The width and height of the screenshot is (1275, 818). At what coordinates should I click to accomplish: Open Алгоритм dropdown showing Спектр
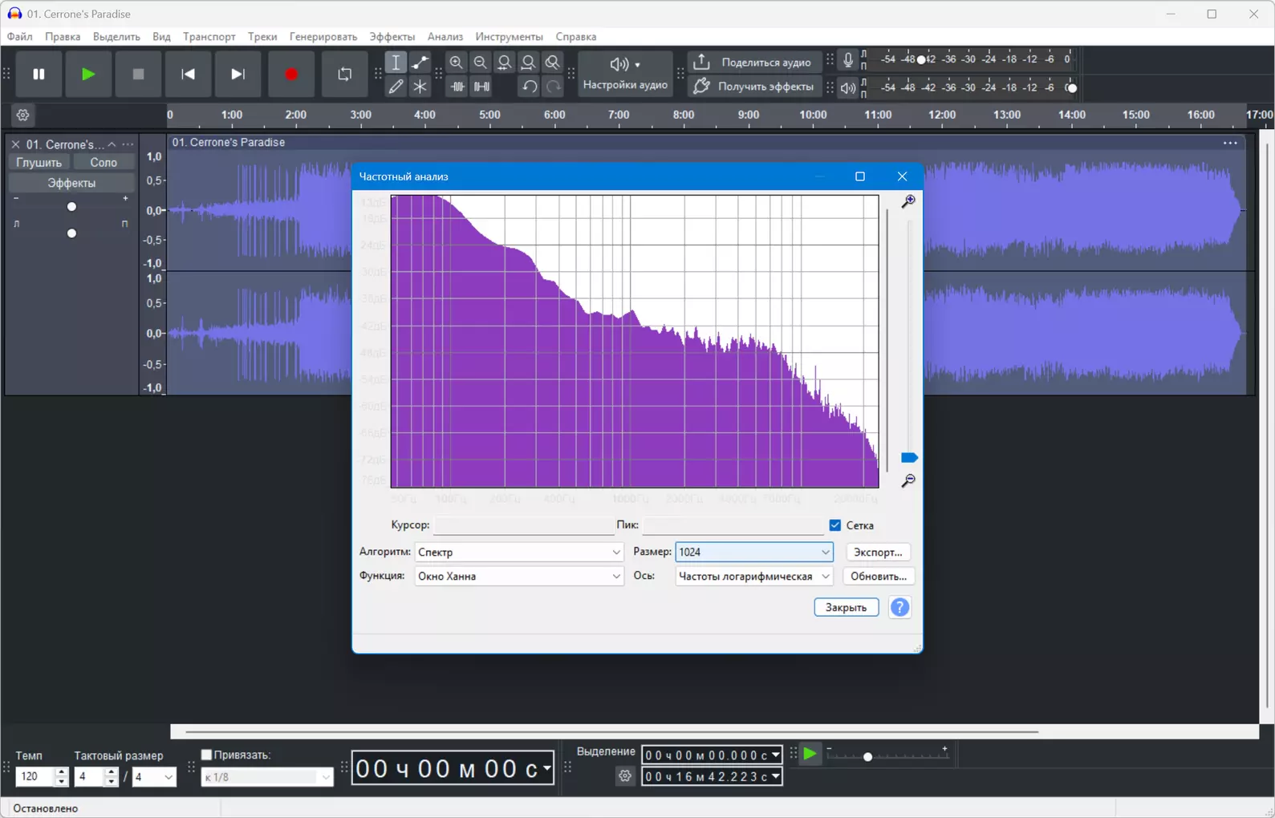(x=519, y=552)
